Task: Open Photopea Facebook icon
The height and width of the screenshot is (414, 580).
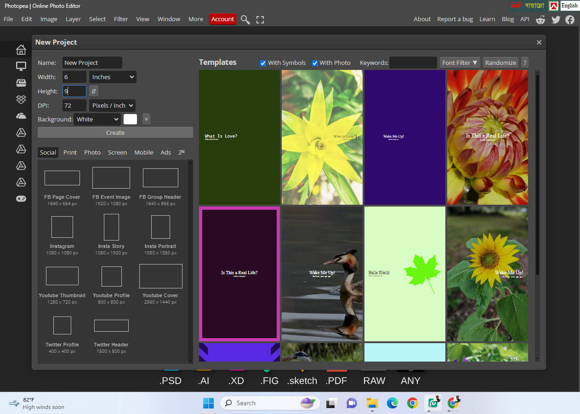Action: 570,19
